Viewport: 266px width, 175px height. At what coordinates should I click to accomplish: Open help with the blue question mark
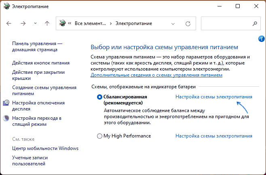coord(262,39)
